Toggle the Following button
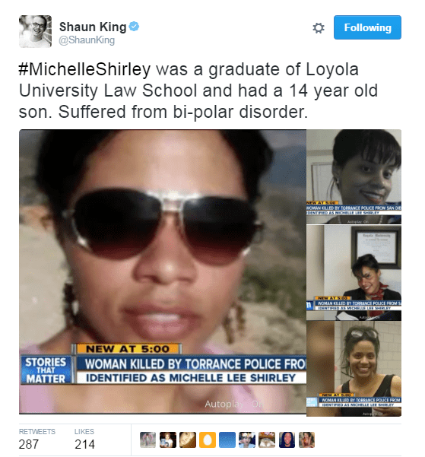Image resolution: width=425 pixels, height=457 pixels. pos(367,27)
